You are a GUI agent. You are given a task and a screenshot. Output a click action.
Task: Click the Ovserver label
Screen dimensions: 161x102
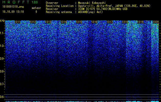pyautogui.click(x=52, y=3)
